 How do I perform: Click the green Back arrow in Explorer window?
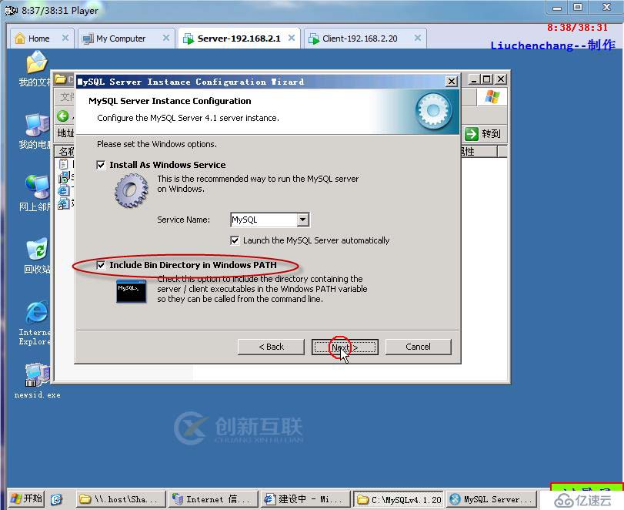click(x=63, y=116)
